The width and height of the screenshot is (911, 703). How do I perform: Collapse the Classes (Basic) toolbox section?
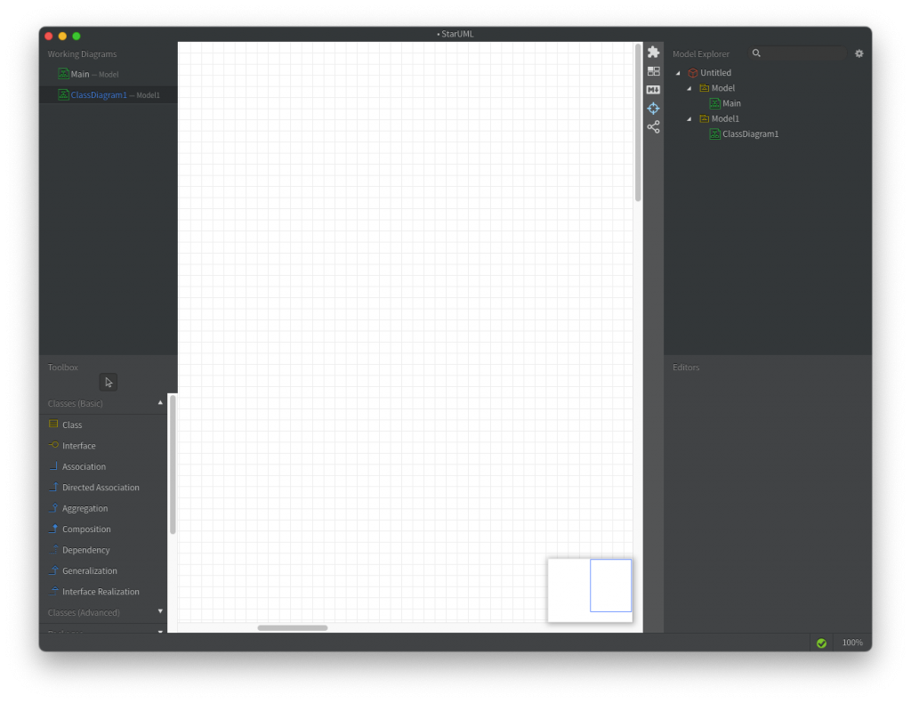160,402
